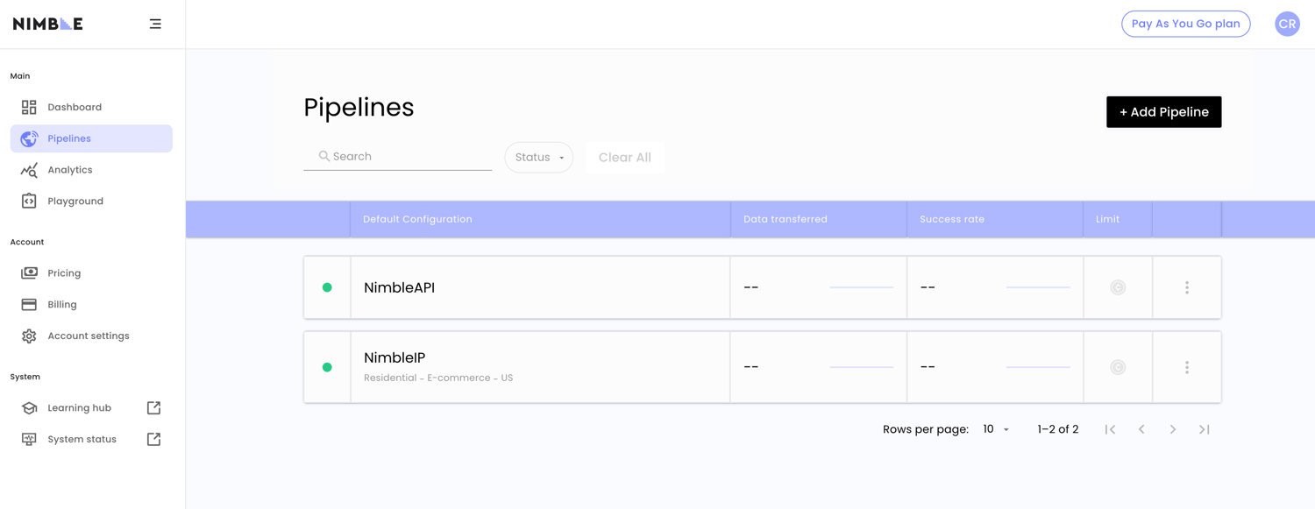Viewport: 1315px width, 509px height.
Task: Open the CR user avatar menu
Action: coord(1287,24)
